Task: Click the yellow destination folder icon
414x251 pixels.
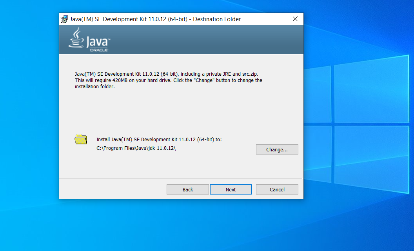Action: pos(81,139)
